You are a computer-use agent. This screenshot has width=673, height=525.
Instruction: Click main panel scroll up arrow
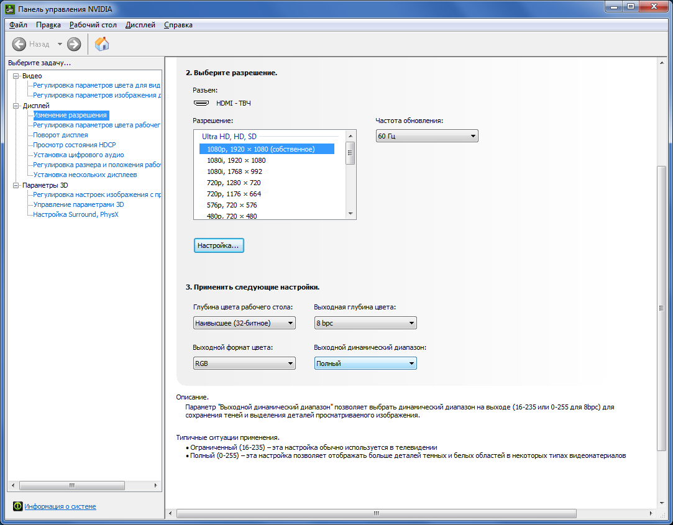[x=661, y=63]
